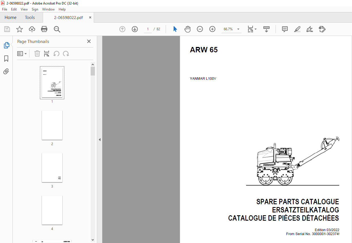This screenshot has height=243, width=352.
Task: Click the print pages thumbnail toolbar icon
Action: pyautogui.click(x=47, y=53)
